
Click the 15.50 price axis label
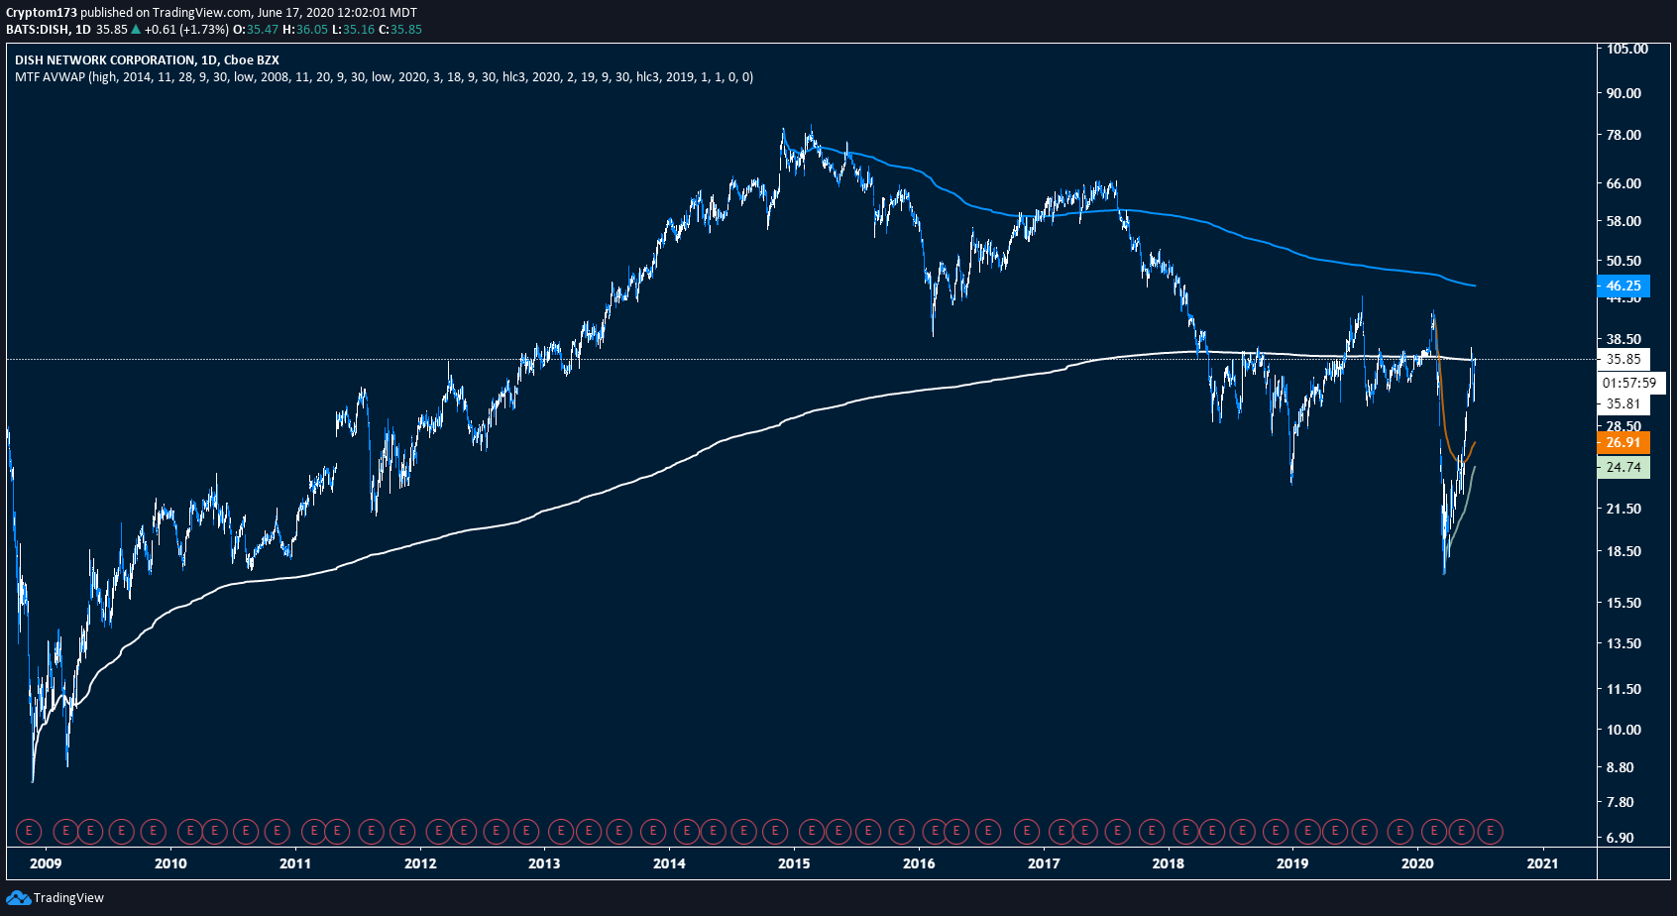pos(1623,603)
